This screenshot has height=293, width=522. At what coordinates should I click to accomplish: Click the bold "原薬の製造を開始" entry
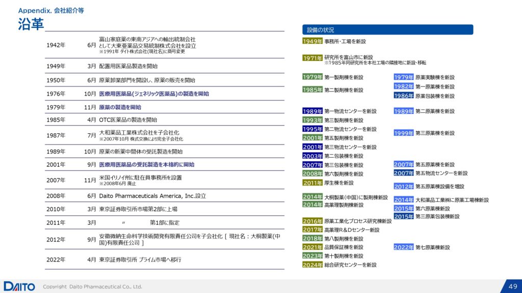click(120, 107)
